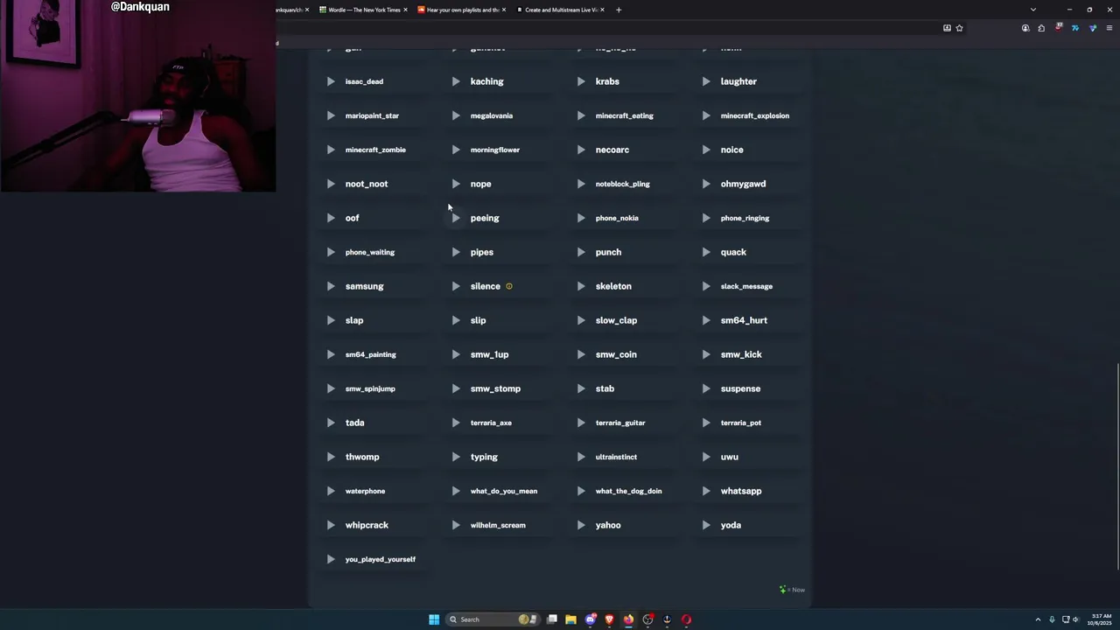
Task: Select the smw_1up sound label
Action: (489, 354)
